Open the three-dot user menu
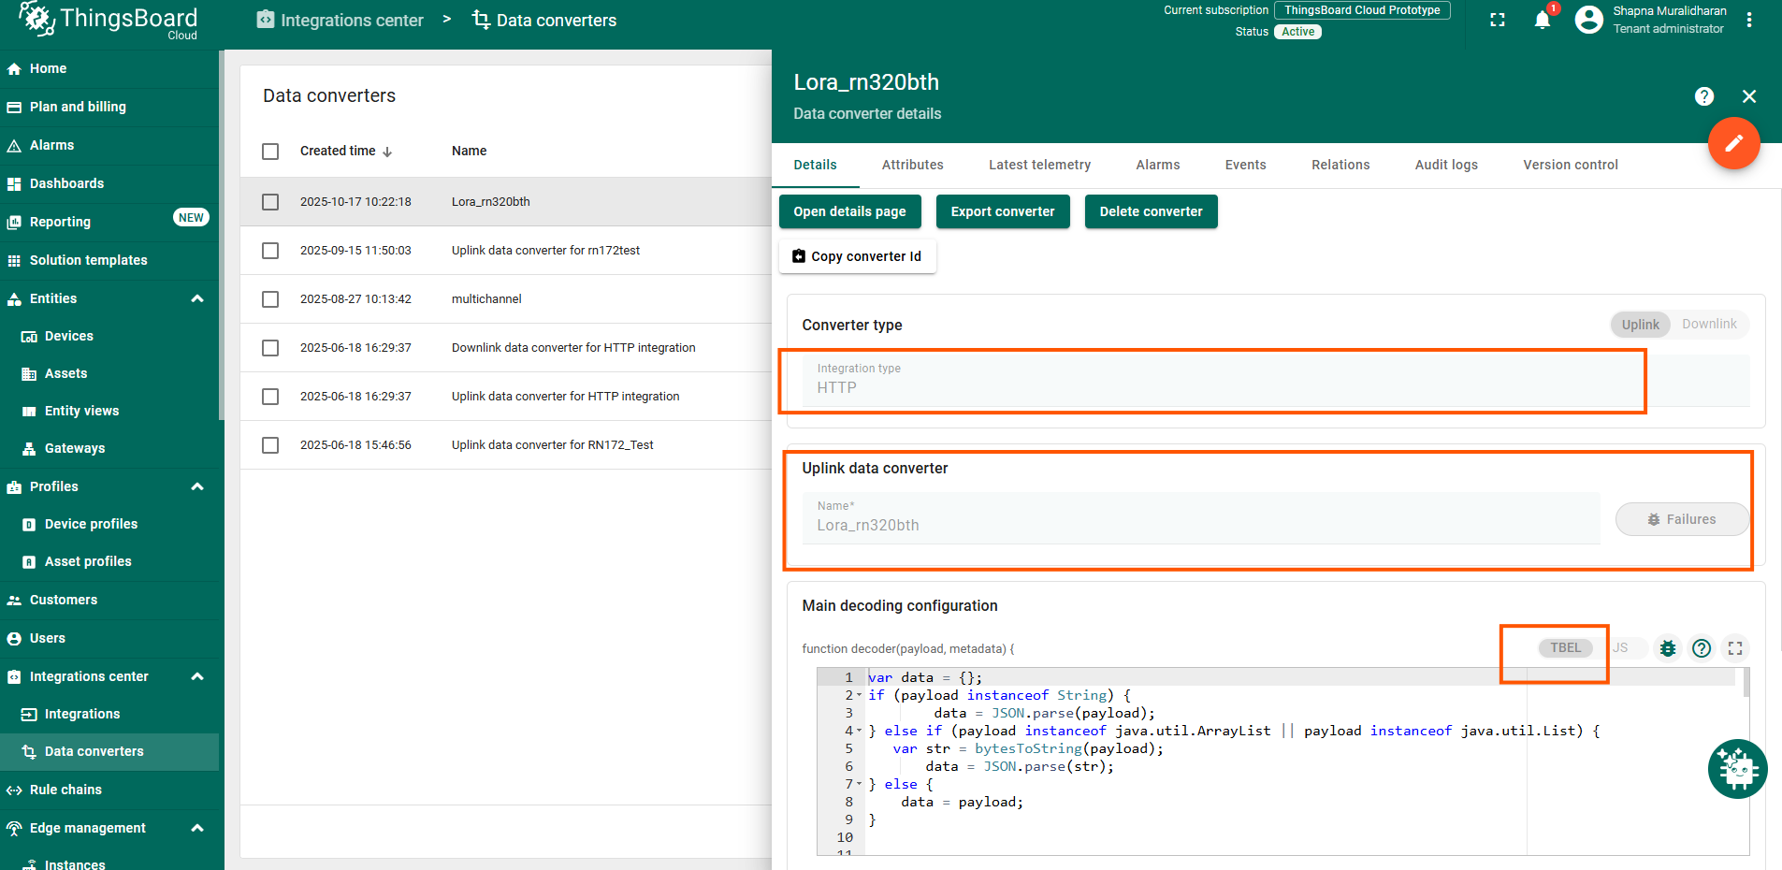Viewport: 1782px width, 870px height. (1748, 20)
